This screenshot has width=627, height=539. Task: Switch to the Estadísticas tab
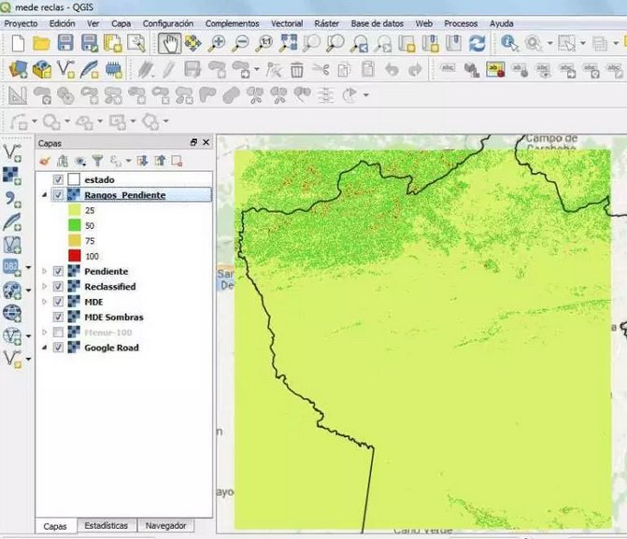point(106,526)
